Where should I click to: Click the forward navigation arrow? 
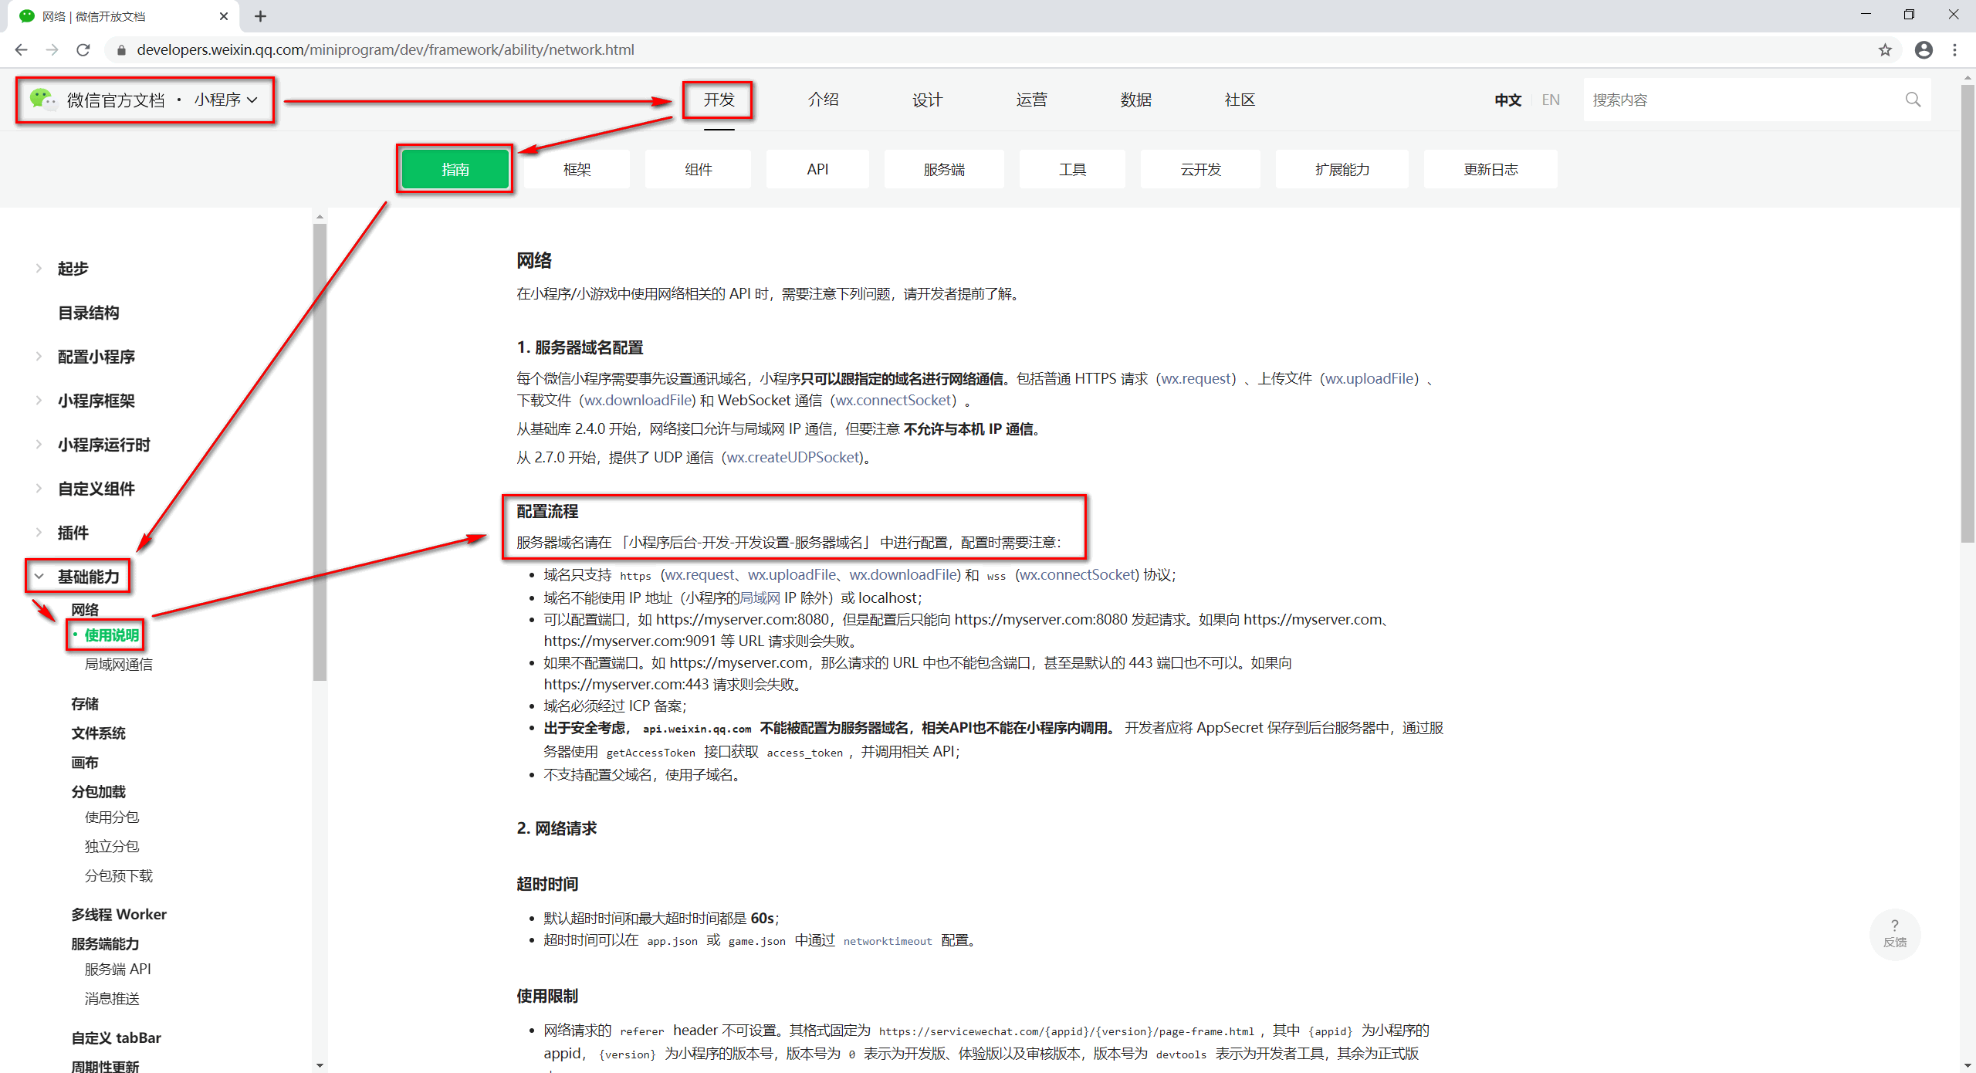coord(52,49)
